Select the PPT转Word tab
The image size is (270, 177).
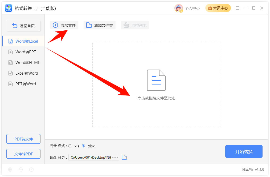[23, 84]
